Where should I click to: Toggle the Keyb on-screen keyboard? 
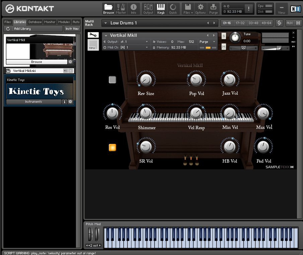161,9
